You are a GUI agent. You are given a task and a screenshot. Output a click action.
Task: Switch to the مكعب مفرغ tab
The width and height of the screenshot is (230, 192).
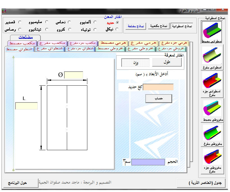53,43
